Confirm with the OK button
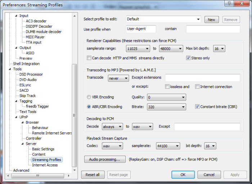This screenshot has width=252, height=184. coord(183,175)
